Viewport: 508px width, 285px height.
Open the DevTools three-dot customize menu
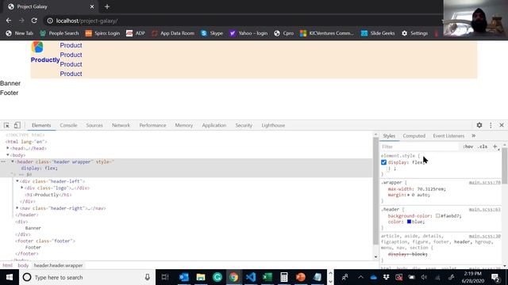coord(491,125)
